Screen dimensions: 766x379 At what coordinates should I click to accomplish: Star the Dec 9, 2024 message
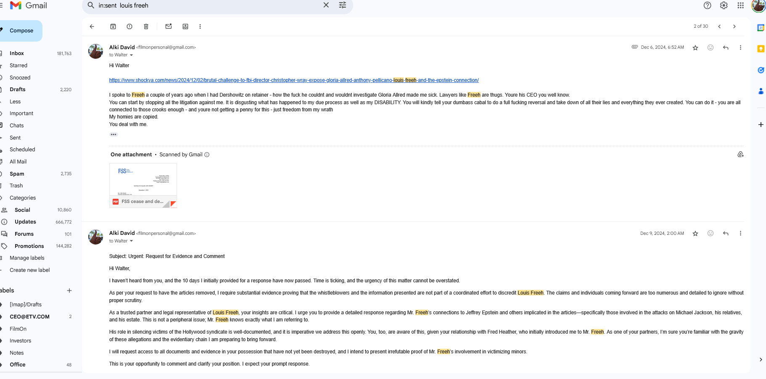click(x=695, y=233)
